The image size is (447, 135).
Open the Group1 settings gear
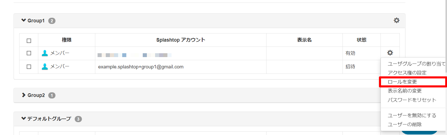click(x=396, y=20)
